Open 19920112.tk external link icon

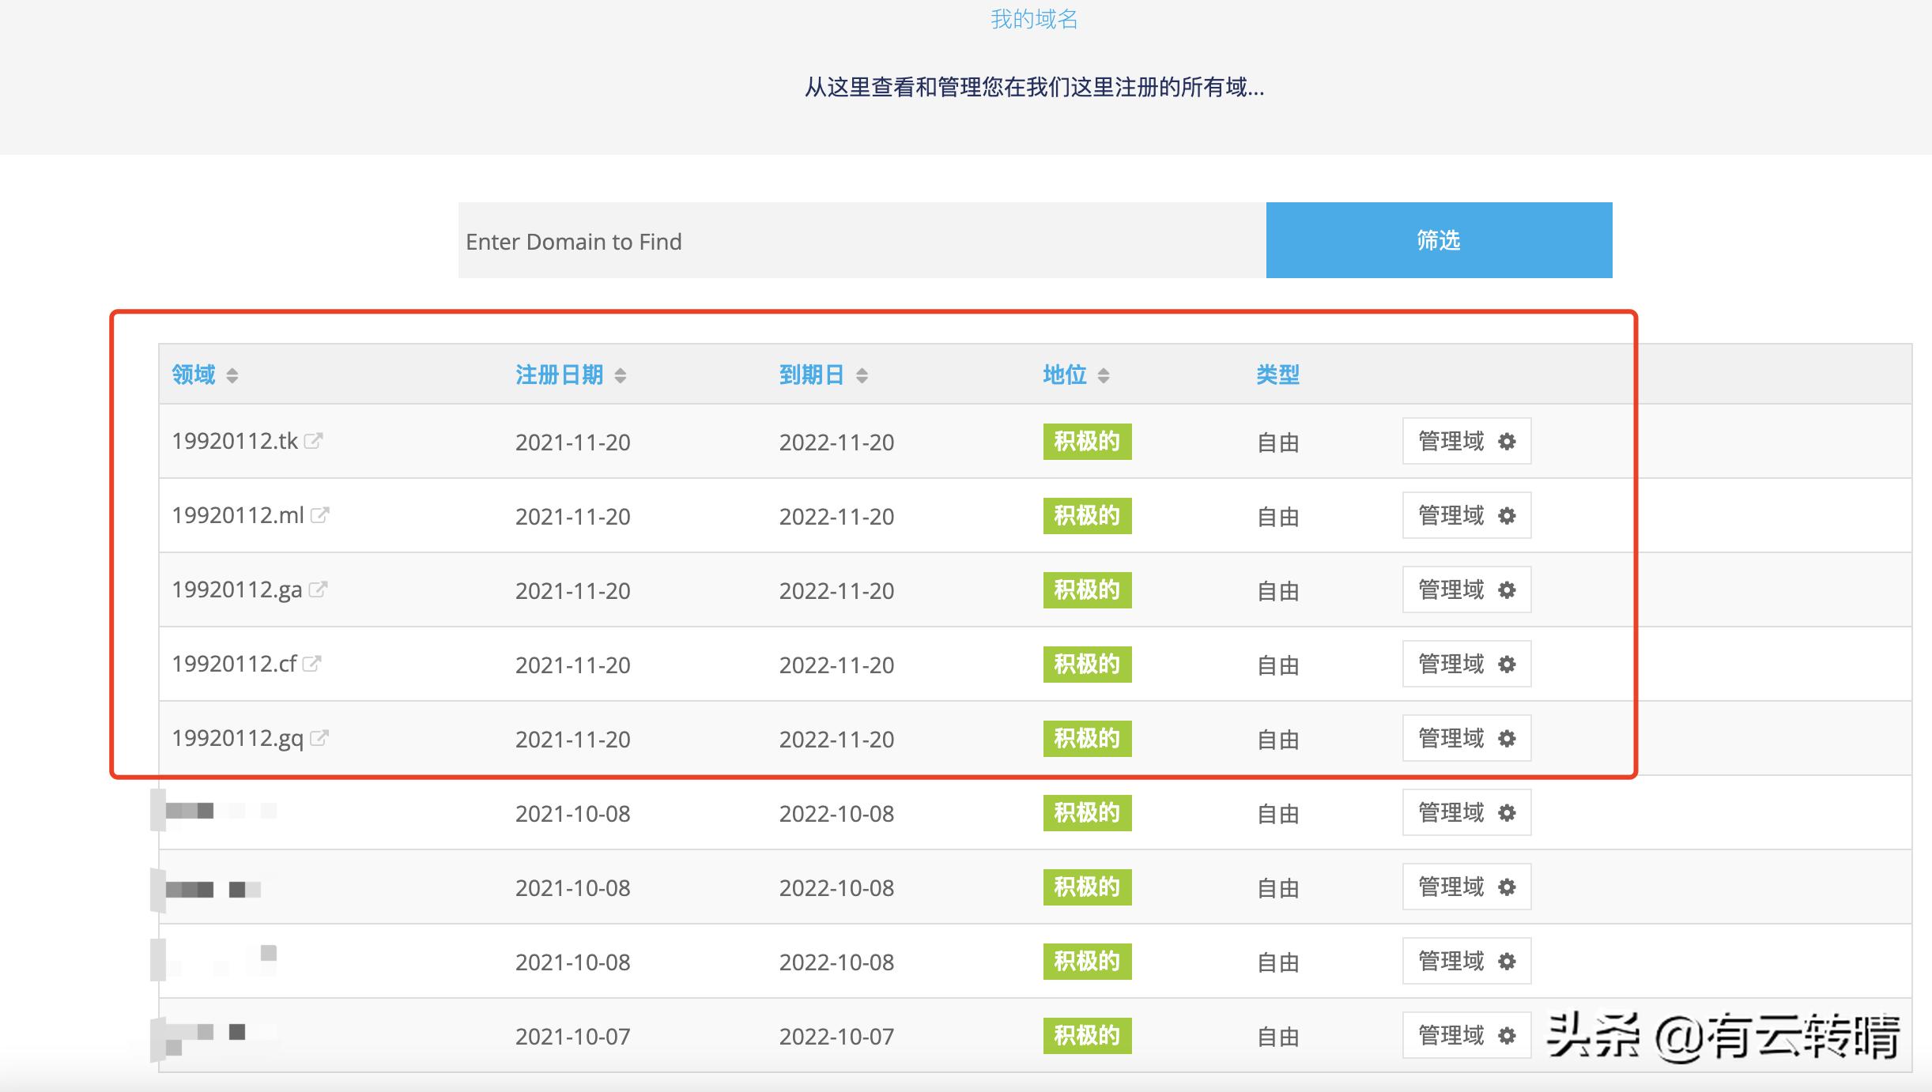coord(315,439)
